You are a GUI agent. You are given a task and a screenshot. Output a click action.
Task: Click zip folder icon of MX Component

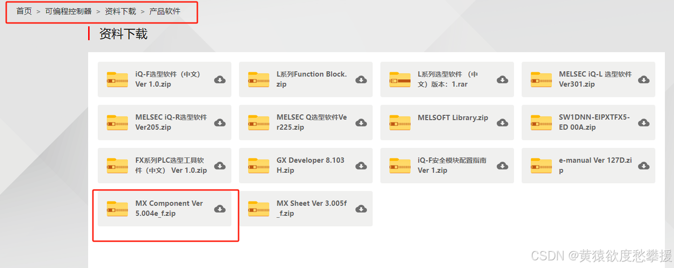117,209
